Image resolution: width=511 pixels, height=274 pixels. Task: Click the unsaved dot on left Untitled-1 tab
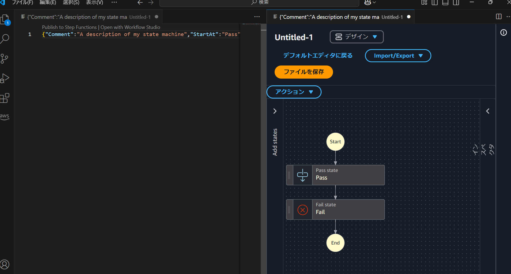(x=156, y=17)
